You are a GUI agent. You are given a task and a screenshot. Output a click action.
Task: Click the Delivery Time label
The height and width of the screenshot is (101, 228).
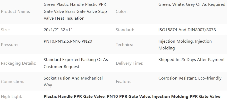(x=130, y=63)
